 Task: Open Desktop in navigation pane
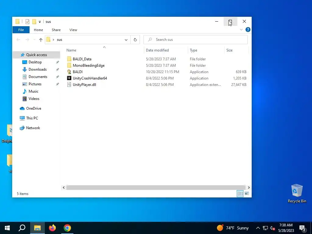(35, 62)
